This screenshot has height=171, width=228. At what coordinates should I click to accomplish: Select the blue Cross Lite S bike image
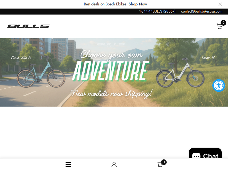tap(41, 72)
